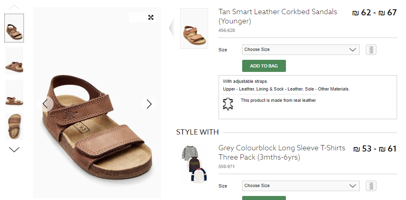406x200 pixels.
Task: Click the fullscreen expand image icon
Action: click(x=151, y=17)
